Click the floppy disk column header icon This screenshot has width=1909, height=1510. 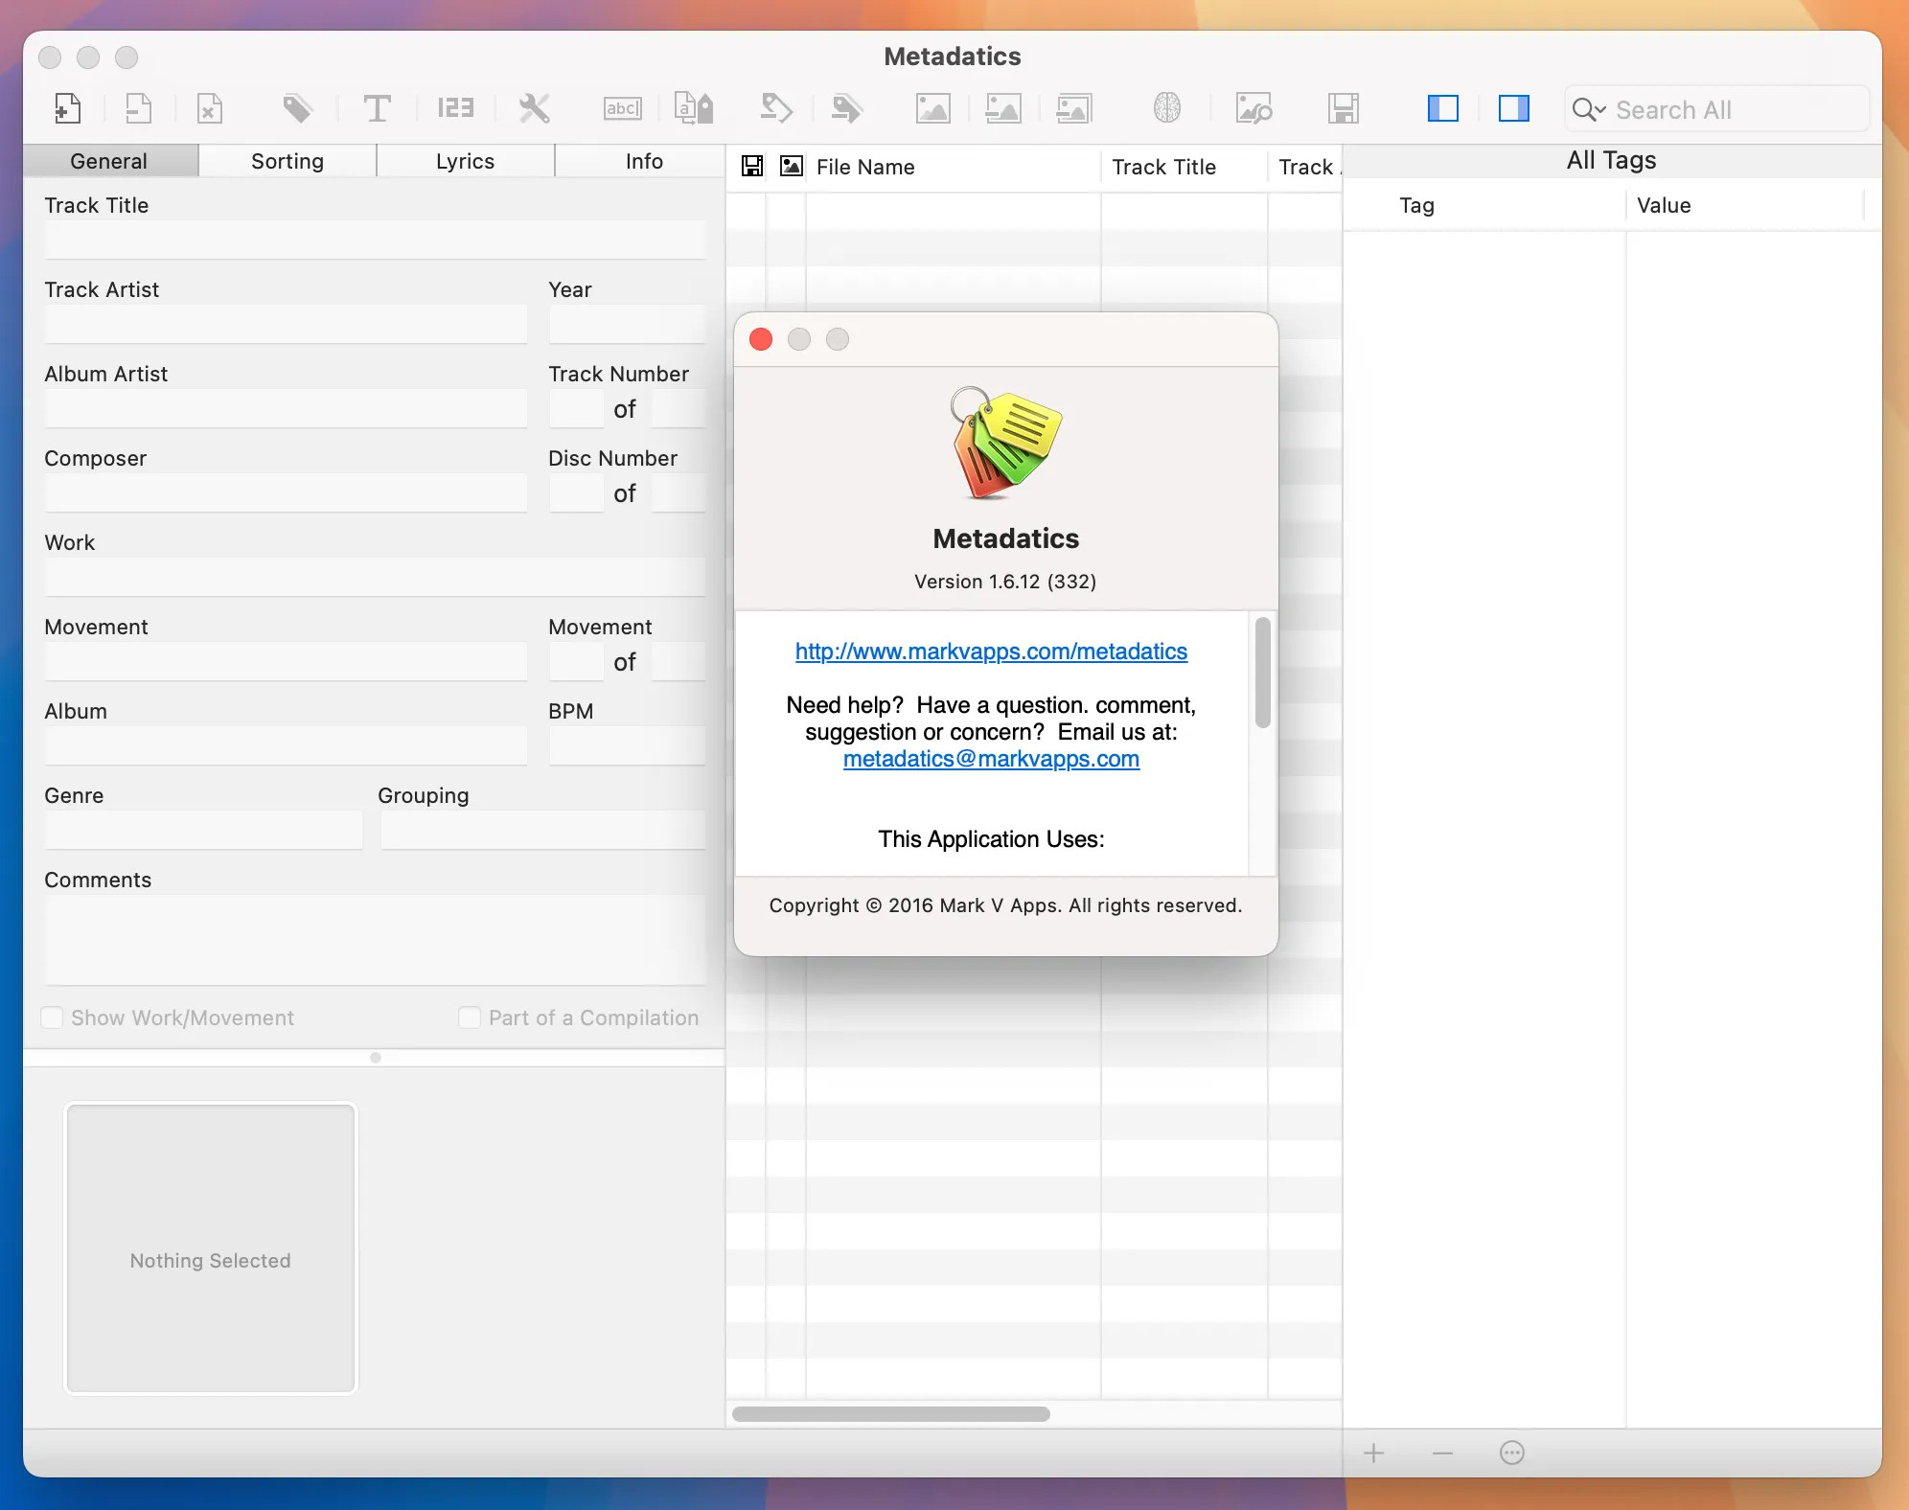(752, 167)
